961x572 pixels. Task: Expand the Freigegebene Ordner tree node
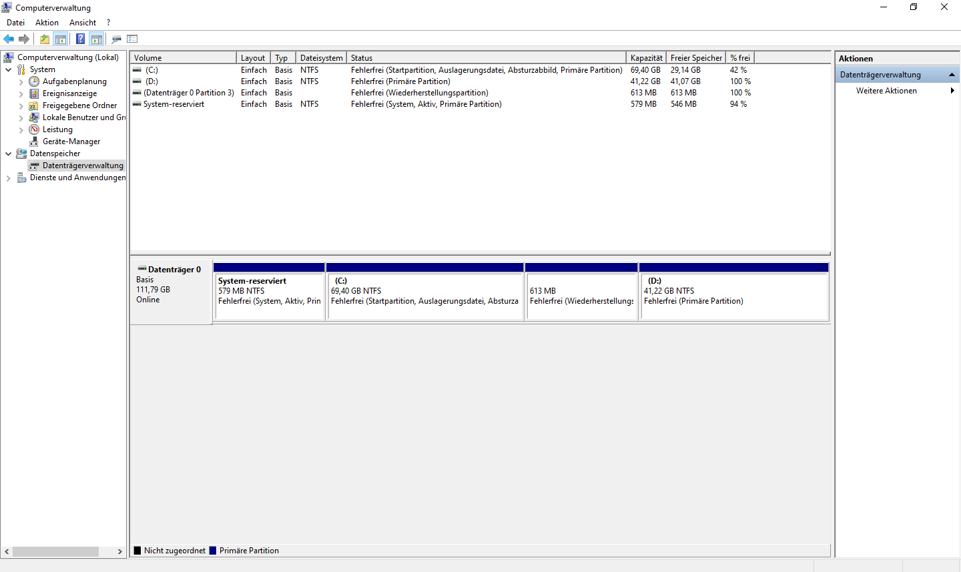(21, 106)
